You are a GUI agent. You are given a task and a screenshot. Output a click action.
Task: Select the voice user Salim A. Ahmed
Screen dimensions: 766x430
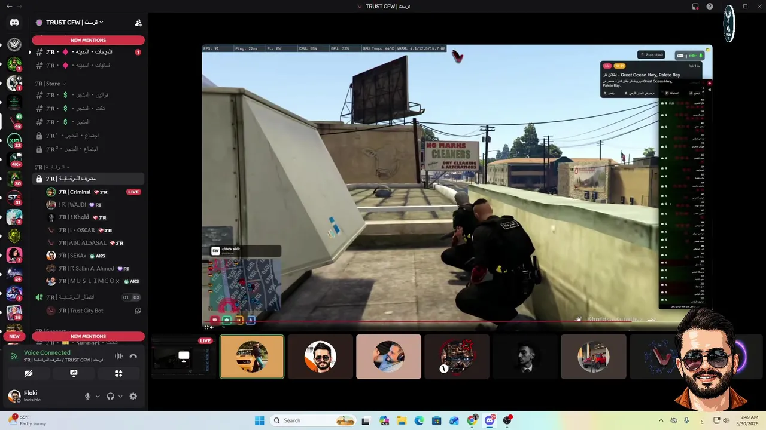coord(90,269)
